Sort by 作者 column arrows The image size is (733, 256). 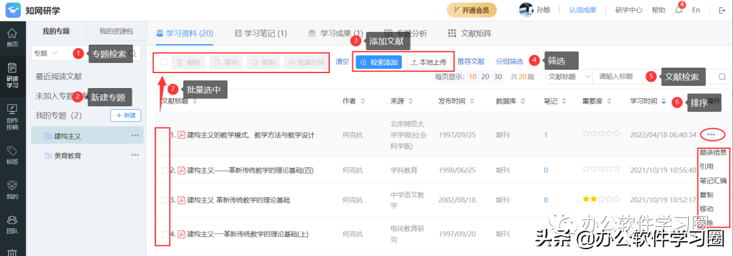coord(362,101)
